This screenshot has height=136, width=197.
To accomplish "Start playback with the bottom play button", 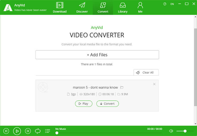I will point(17,131).
